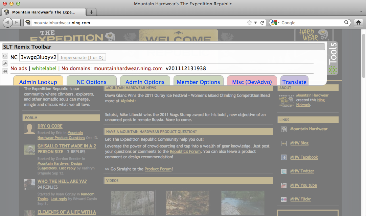Open the search engine selector dropdown
The height and width of the screenshot is (216, 366).
click(x=275, y=23)
